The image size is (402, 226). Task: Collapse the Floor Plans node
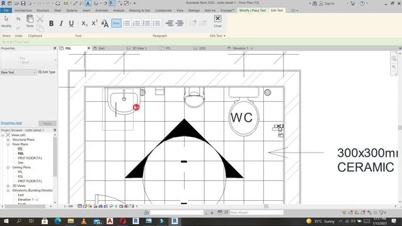tap(8, 144)
